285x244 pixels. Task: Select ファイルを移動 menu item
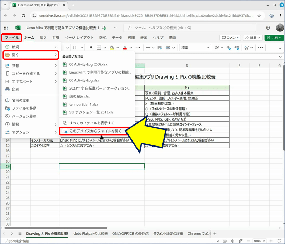(31, 108)
